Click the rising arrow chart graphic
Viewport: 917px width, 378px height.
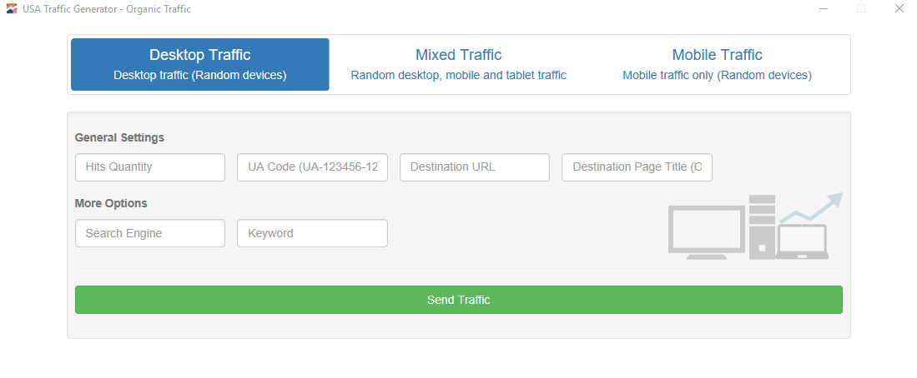(814, 207)
